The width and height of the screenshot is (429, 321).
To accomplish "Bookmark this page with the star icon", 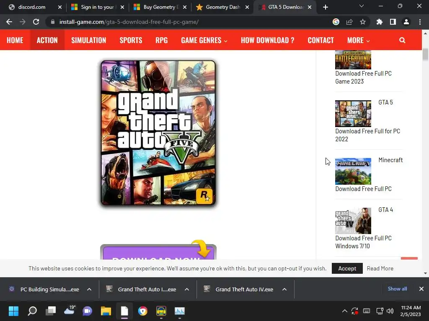I will pos(363,22).
